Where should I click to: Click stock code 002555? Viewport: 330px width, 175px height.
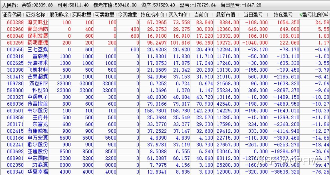(x=15, y=50)
